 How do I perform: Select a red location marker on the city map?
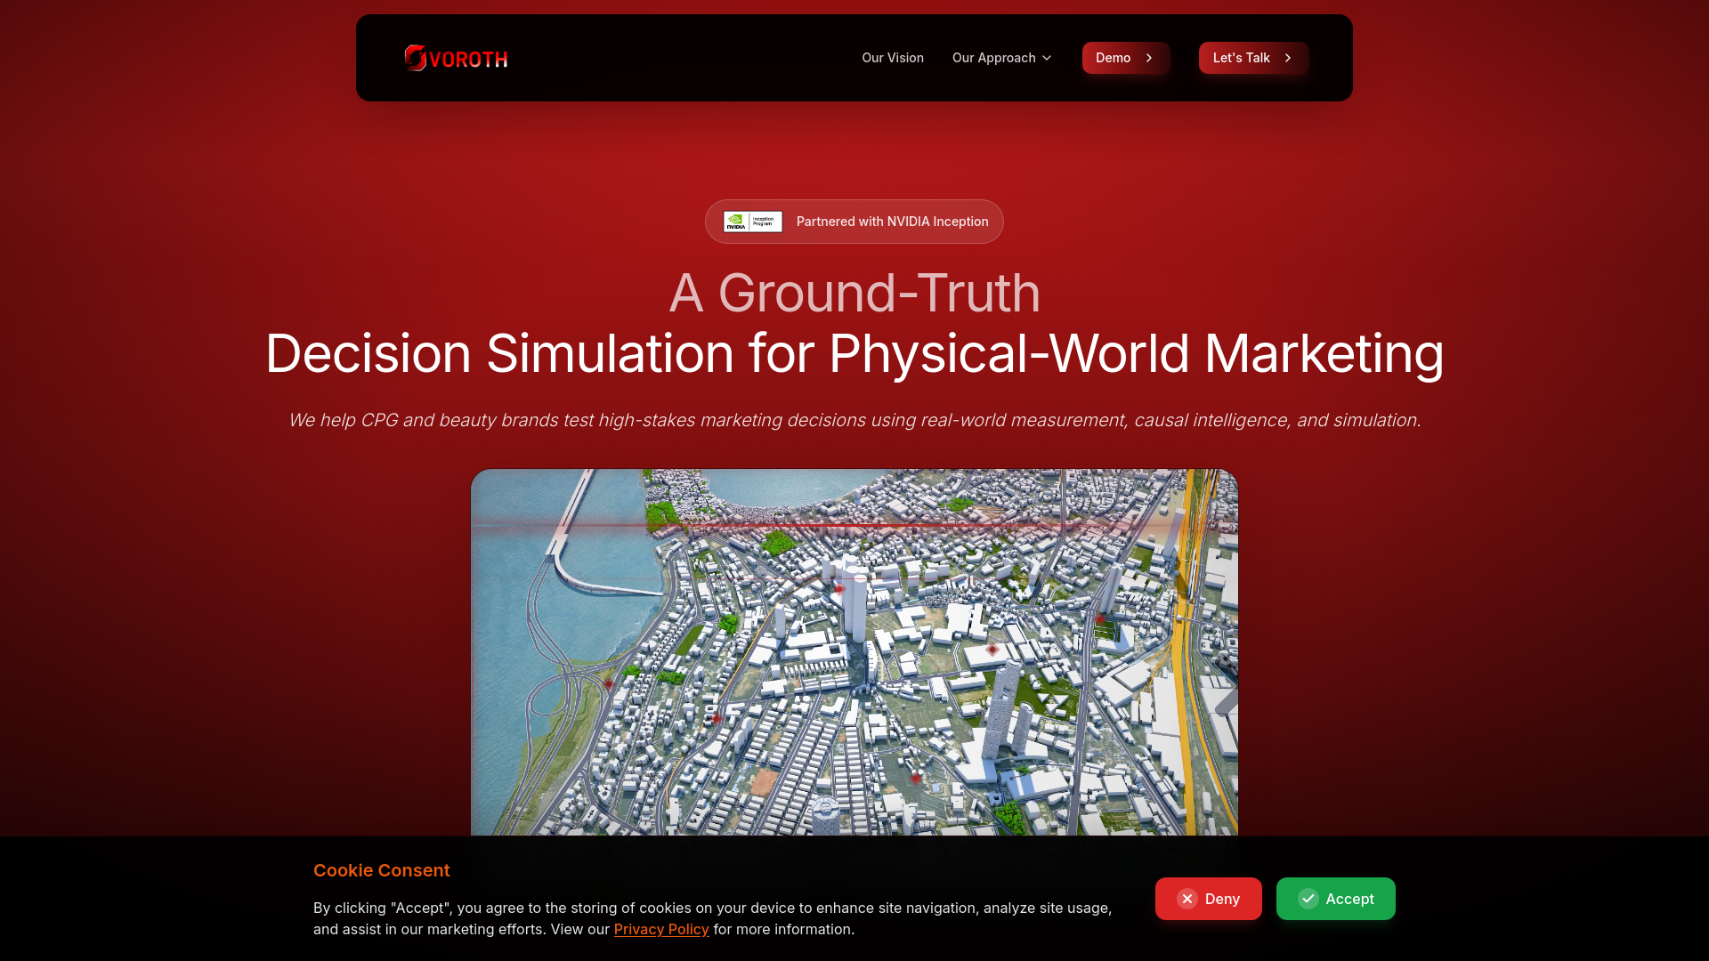pyautogui.click(x=839, y=588)
